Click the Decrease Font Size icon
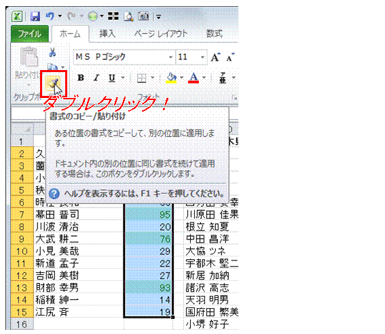The height and width of the screenshot is (334, 385). pyautogui.click(x=230, y=57)
